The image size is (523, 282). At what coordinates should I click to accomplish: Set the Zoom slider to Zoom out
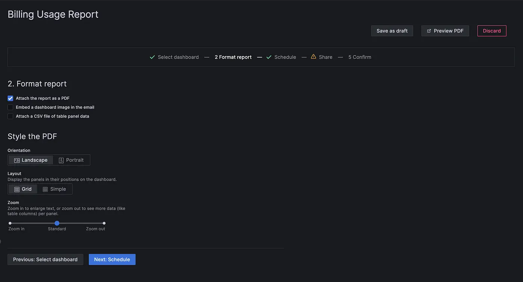104,223
